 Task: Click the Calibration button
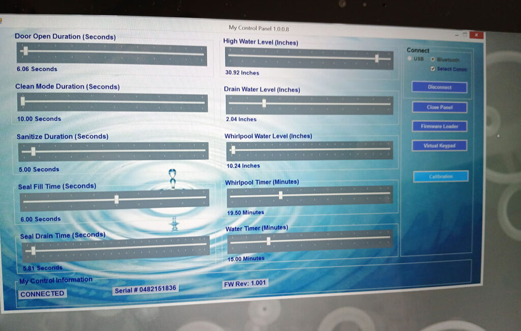(441, 176)
